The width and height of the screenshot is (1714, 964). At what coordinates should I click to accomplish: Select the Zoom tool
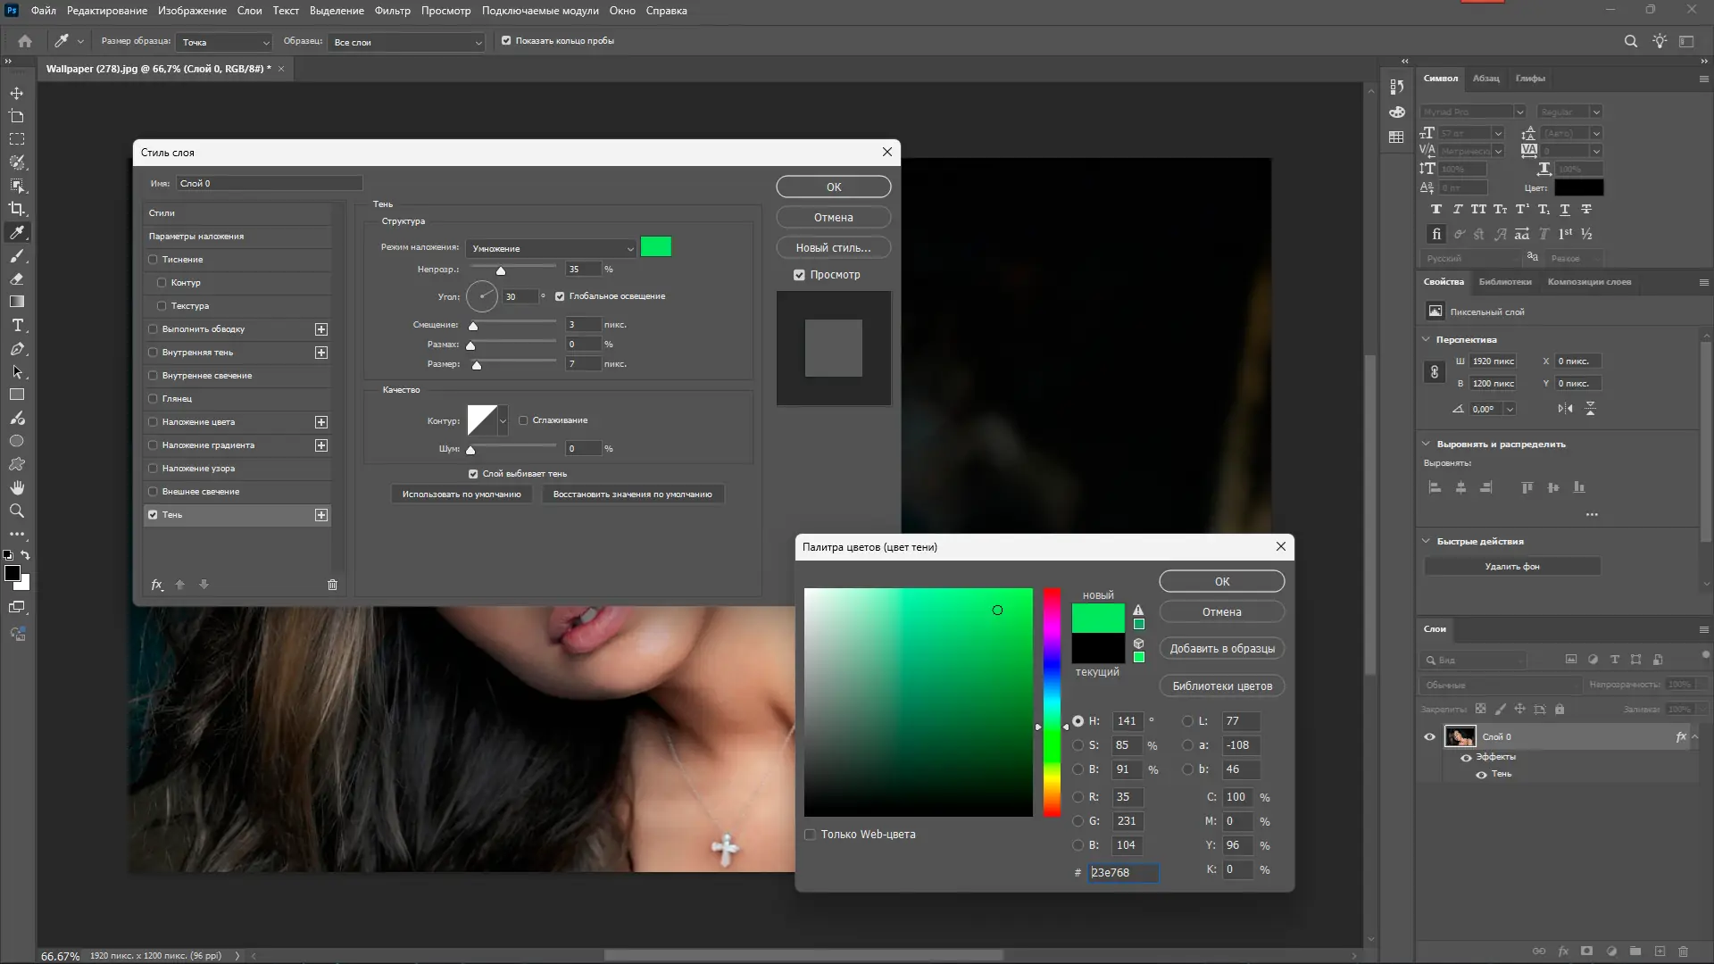[17, 511]
